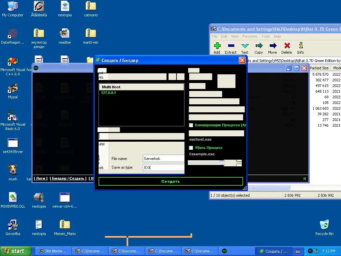Toggle Убить Процесс checkbox
This screenshot has height=256, width=341.
(191, 148)
